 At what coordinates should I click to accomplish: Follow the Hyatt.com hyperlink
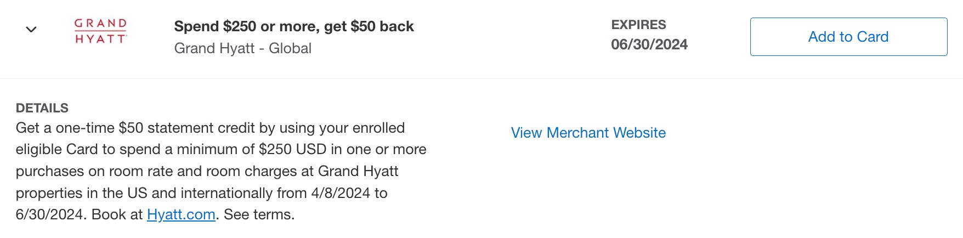click(181, 214)
